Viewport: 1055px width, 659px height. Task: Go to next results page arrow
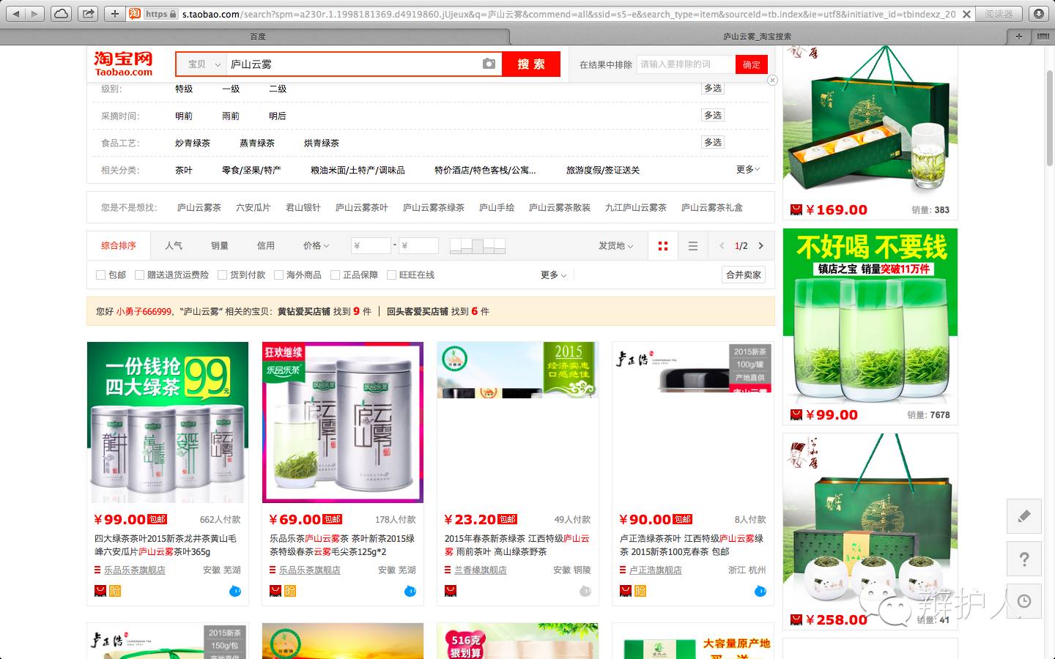coord(760,246)
